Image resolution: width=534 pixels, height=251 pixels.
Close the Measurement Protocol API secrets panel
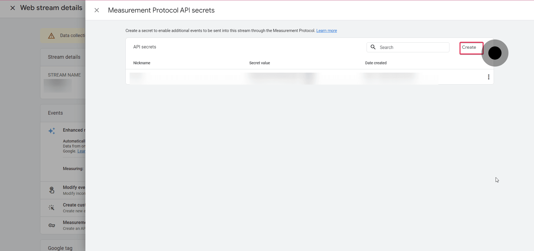[x=97, y=10]
